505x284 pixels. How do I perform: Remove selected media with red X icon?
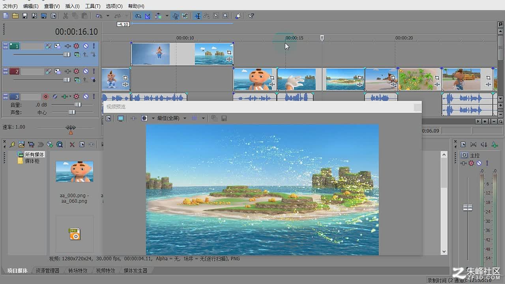[72, 145]
